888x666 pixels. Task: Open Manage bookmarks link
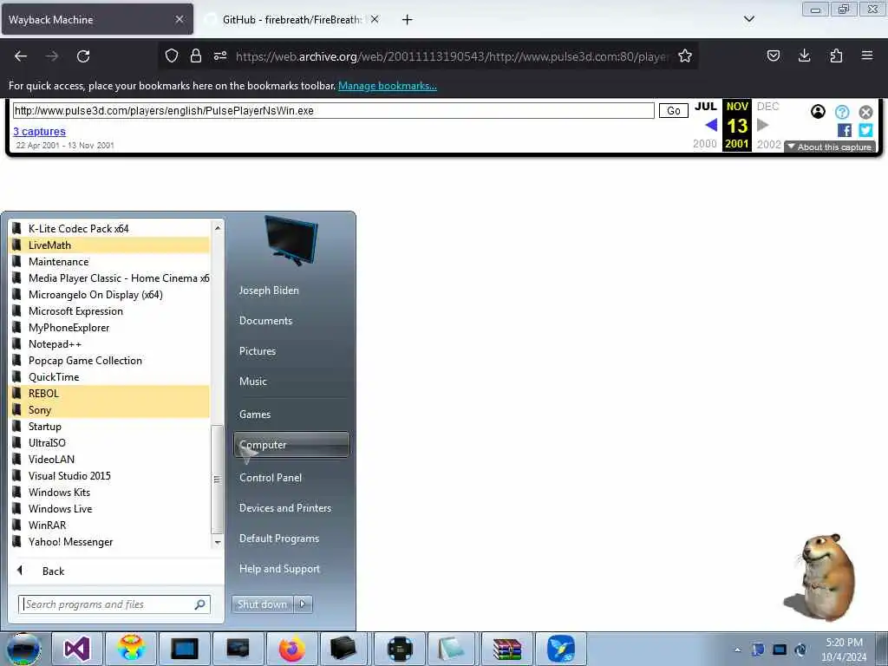coord(388,86)
